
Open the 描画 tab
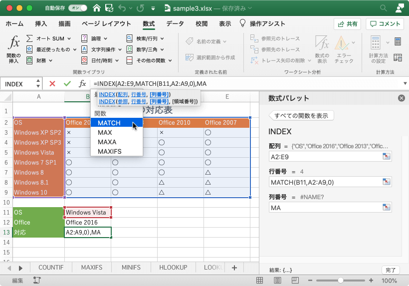pos(64,24)
